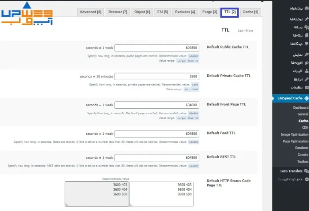309x211 pixels.
Task: Focus the Default REST TTL field
Action: tap(157, 158)
